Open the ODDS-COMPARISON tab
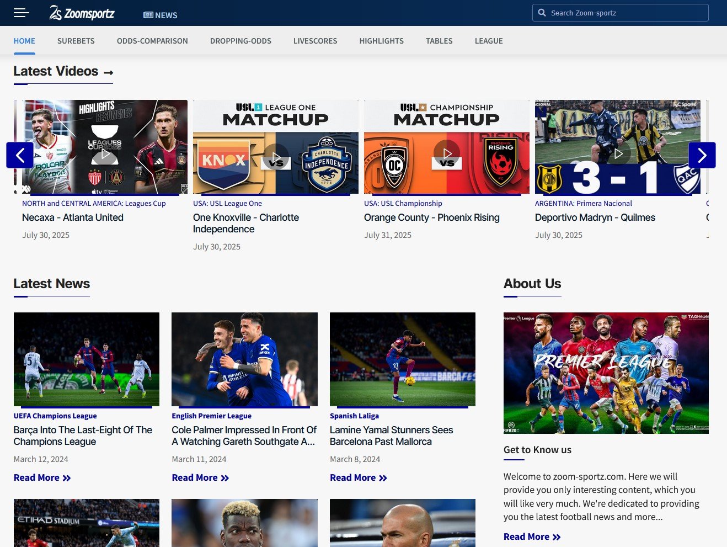 152,41
